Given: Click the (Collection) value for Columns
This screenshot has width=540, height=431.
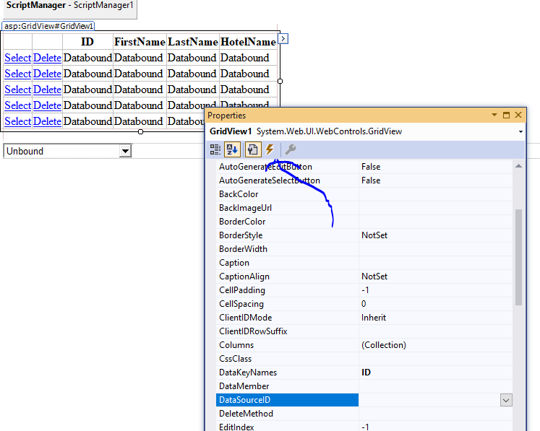Looking at the screenshot, I should pyautogui.click(x=384, y=345).
